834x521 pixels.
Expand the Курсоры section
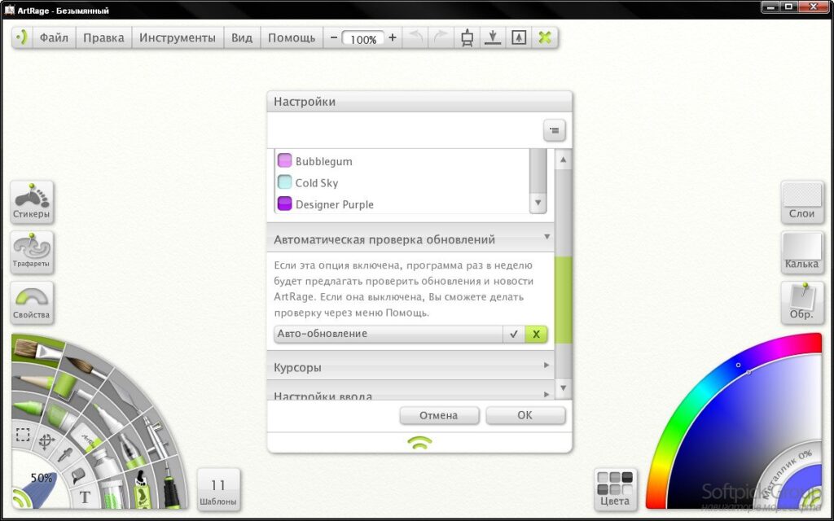pos(410,367)
